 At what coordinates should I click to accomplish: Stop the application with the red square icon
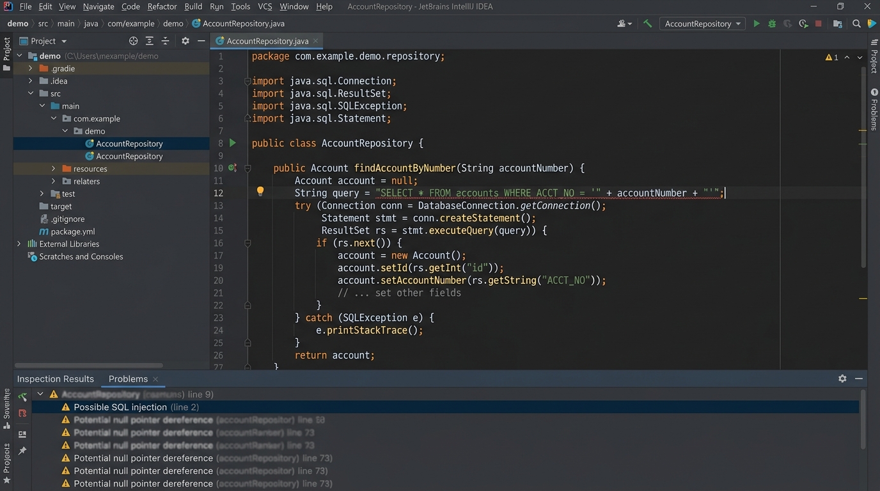pos(819,23)
